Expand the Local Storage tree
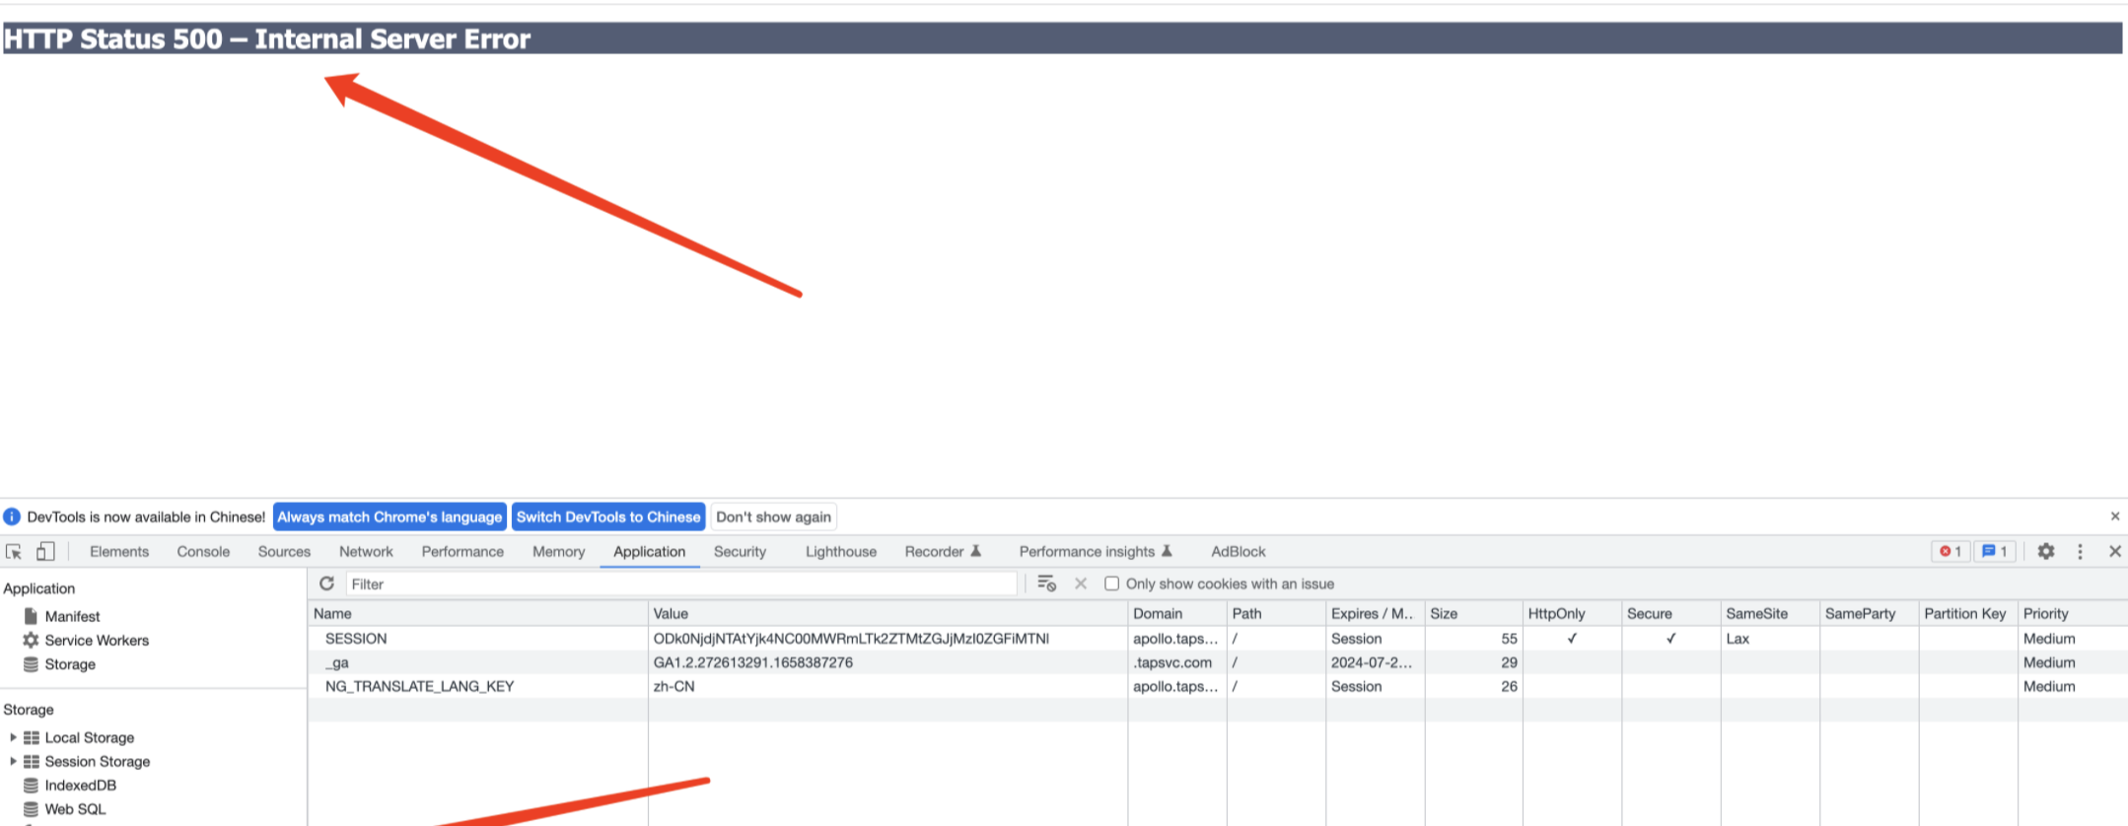This screenshot has height=826, width=2128. pyautogui.click(x=13, y=737)
